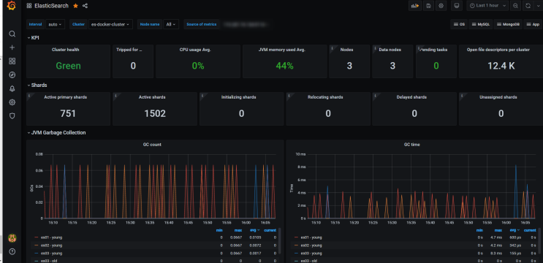
Task: Click the Add panel icon
Action: [415, 6]
